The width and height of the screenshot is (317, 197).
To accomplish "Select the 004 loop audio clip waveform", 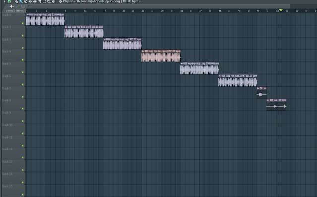I will tap(46, 21).
